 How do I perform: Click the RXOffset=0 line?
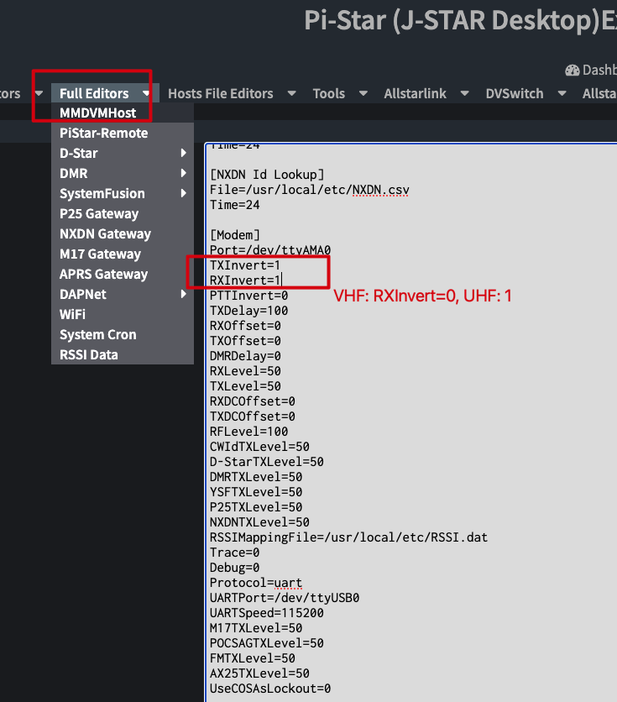click(245, 326)
